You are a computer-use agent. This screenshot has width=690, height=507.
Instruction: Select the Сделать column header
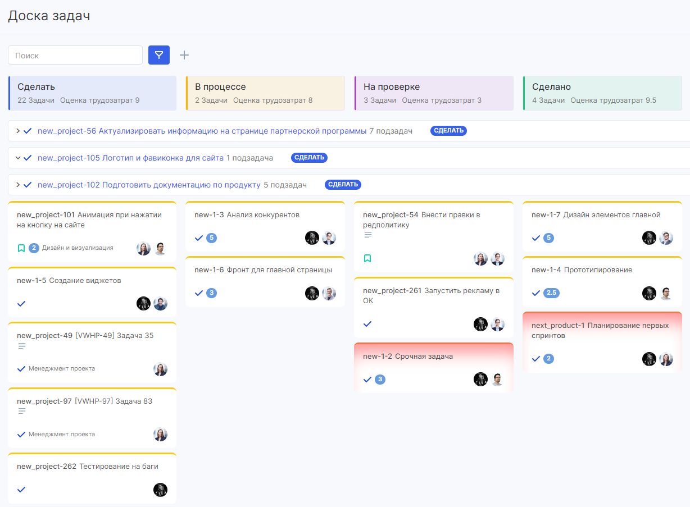(92, 93)
